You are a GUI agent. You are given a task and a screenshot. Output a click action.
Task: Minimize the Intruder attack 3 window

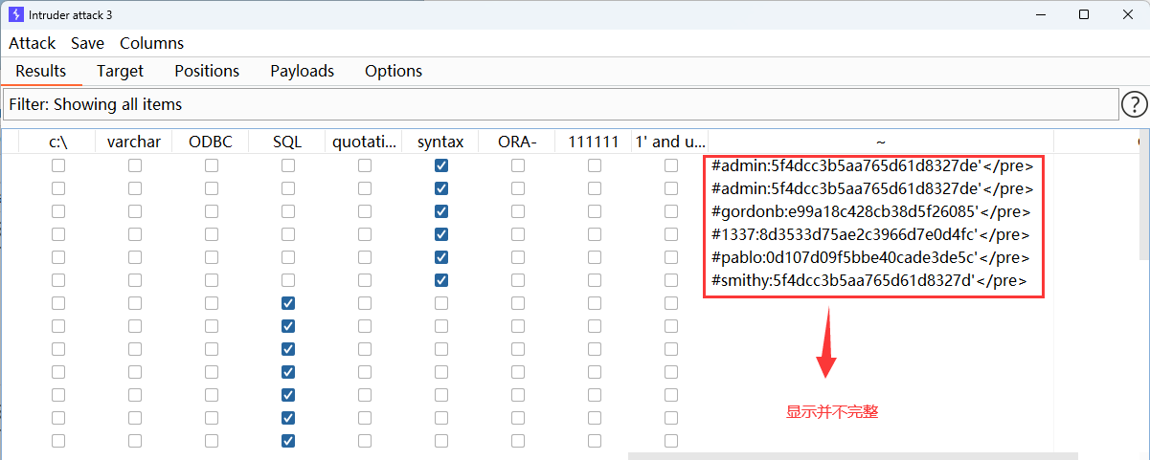(x=1040, y=14)
